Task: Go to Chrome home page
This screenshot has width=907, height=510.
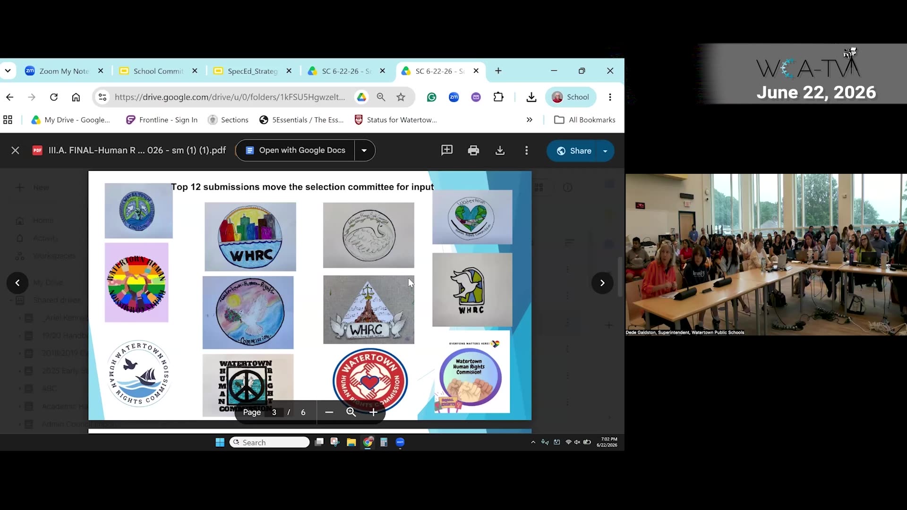Action: [x=76, y=97]
